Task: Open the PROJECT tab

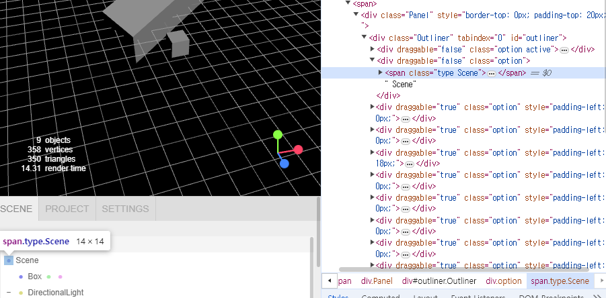Action: [67, 209]
